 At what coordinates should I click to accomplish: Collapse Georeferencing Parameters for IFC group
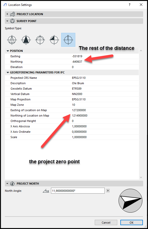point(8,72)
